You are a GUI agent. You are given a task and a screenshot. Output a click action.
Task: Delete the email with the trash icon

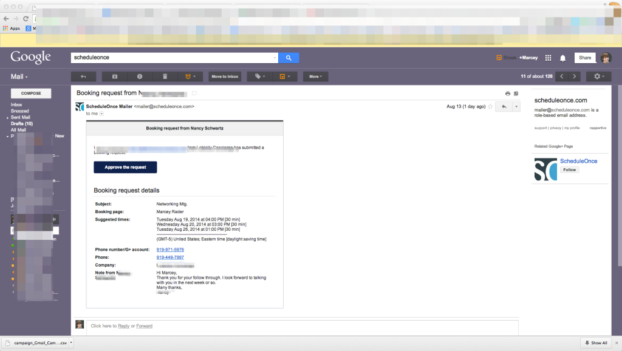[x=165, y=77]
